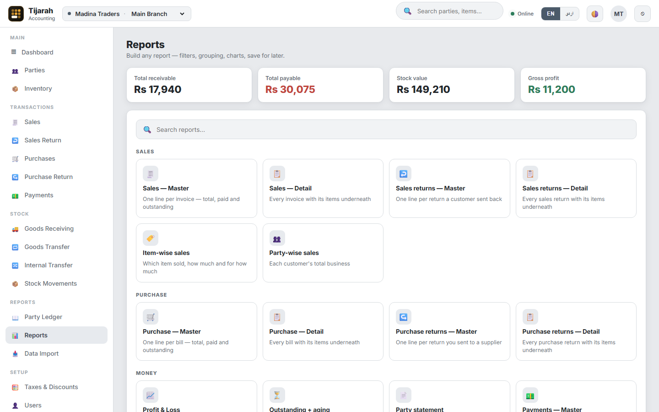Click the Outstanding + aging hourglass icon

tap(277, 395)
